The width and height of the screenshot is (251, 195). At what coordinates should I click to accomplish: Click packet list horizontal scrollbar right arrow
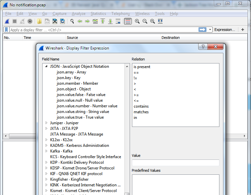[244, 136]
